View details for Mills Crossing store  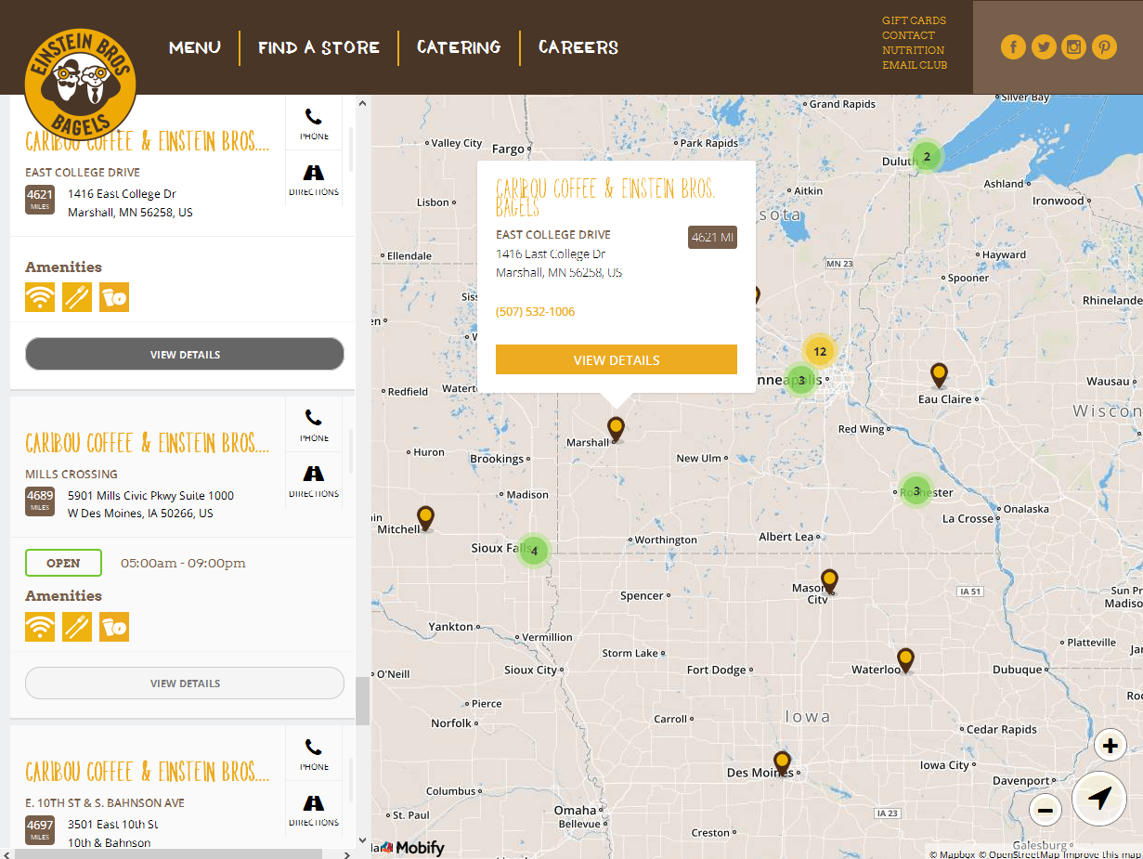185,683
